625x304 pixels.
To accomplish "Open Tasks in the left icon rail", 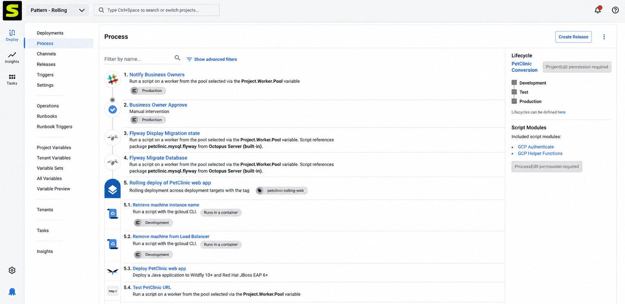I will (12, 79).
